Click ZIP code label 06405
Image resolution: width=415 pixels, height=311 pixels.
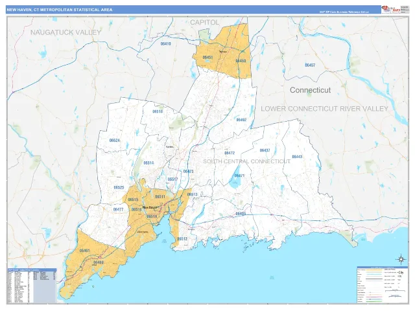point(241,213)
